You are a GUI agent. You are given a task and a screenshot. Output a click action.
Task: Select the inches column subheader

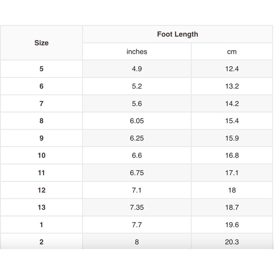[x=137, y=52]
